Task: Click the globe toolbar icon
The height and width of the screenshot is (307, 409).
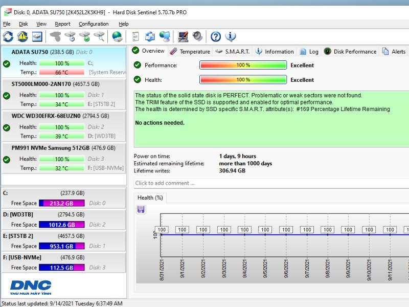Action: click(117, 36)
